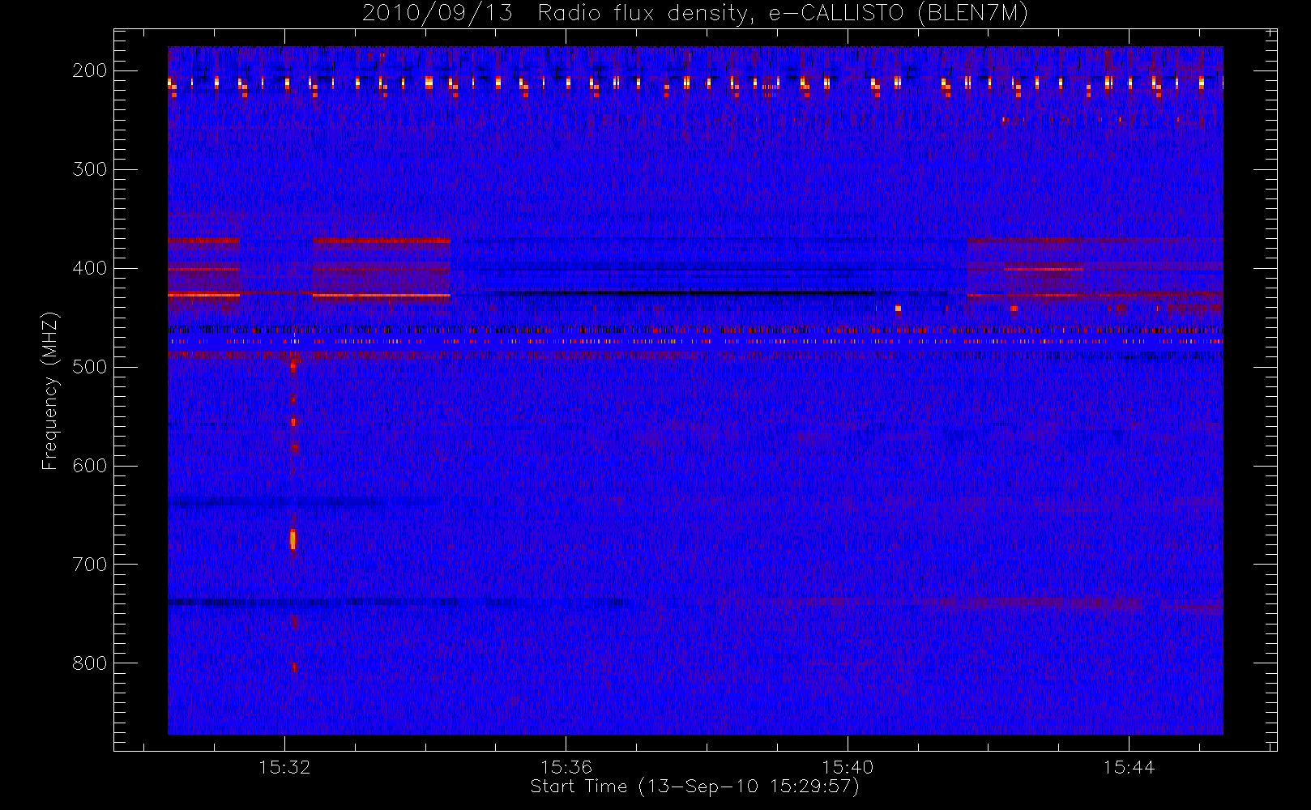Click the 'Start Time (13-Sep-10 15:29:57)' label
The image size is (1311, 810).
click(x=694, y=787)
